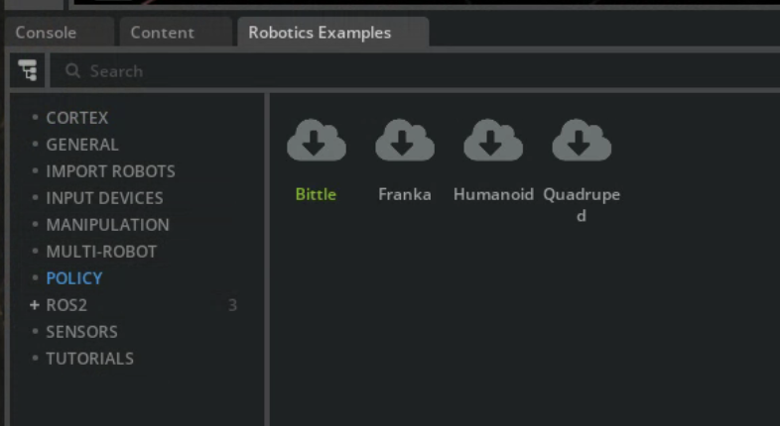Screen dimensions: 780x426
Task: Click the Franka cloud download icon
Action: coord(404,142)
